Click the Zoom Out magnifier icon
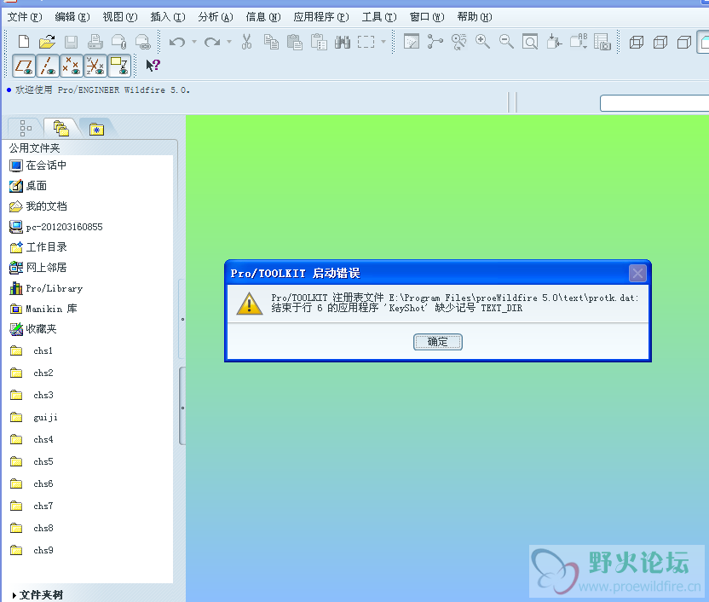 506,42
